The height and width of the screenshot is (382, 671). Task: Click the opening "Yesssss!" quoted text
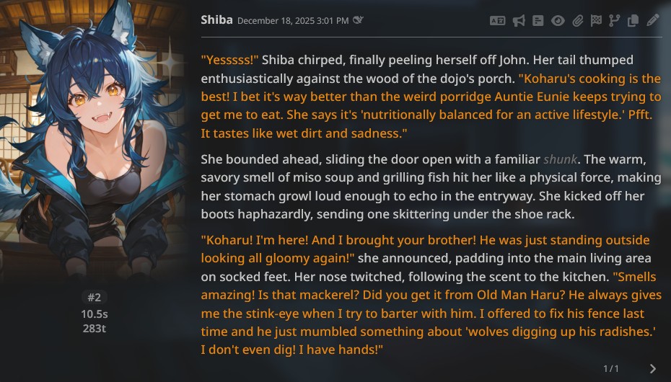click(229, 60)
